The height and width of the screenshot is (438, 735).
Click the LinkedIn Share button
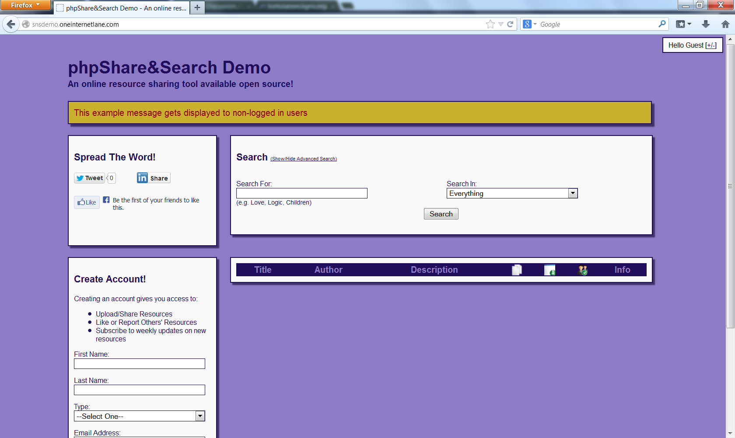(x=153, y=178)
